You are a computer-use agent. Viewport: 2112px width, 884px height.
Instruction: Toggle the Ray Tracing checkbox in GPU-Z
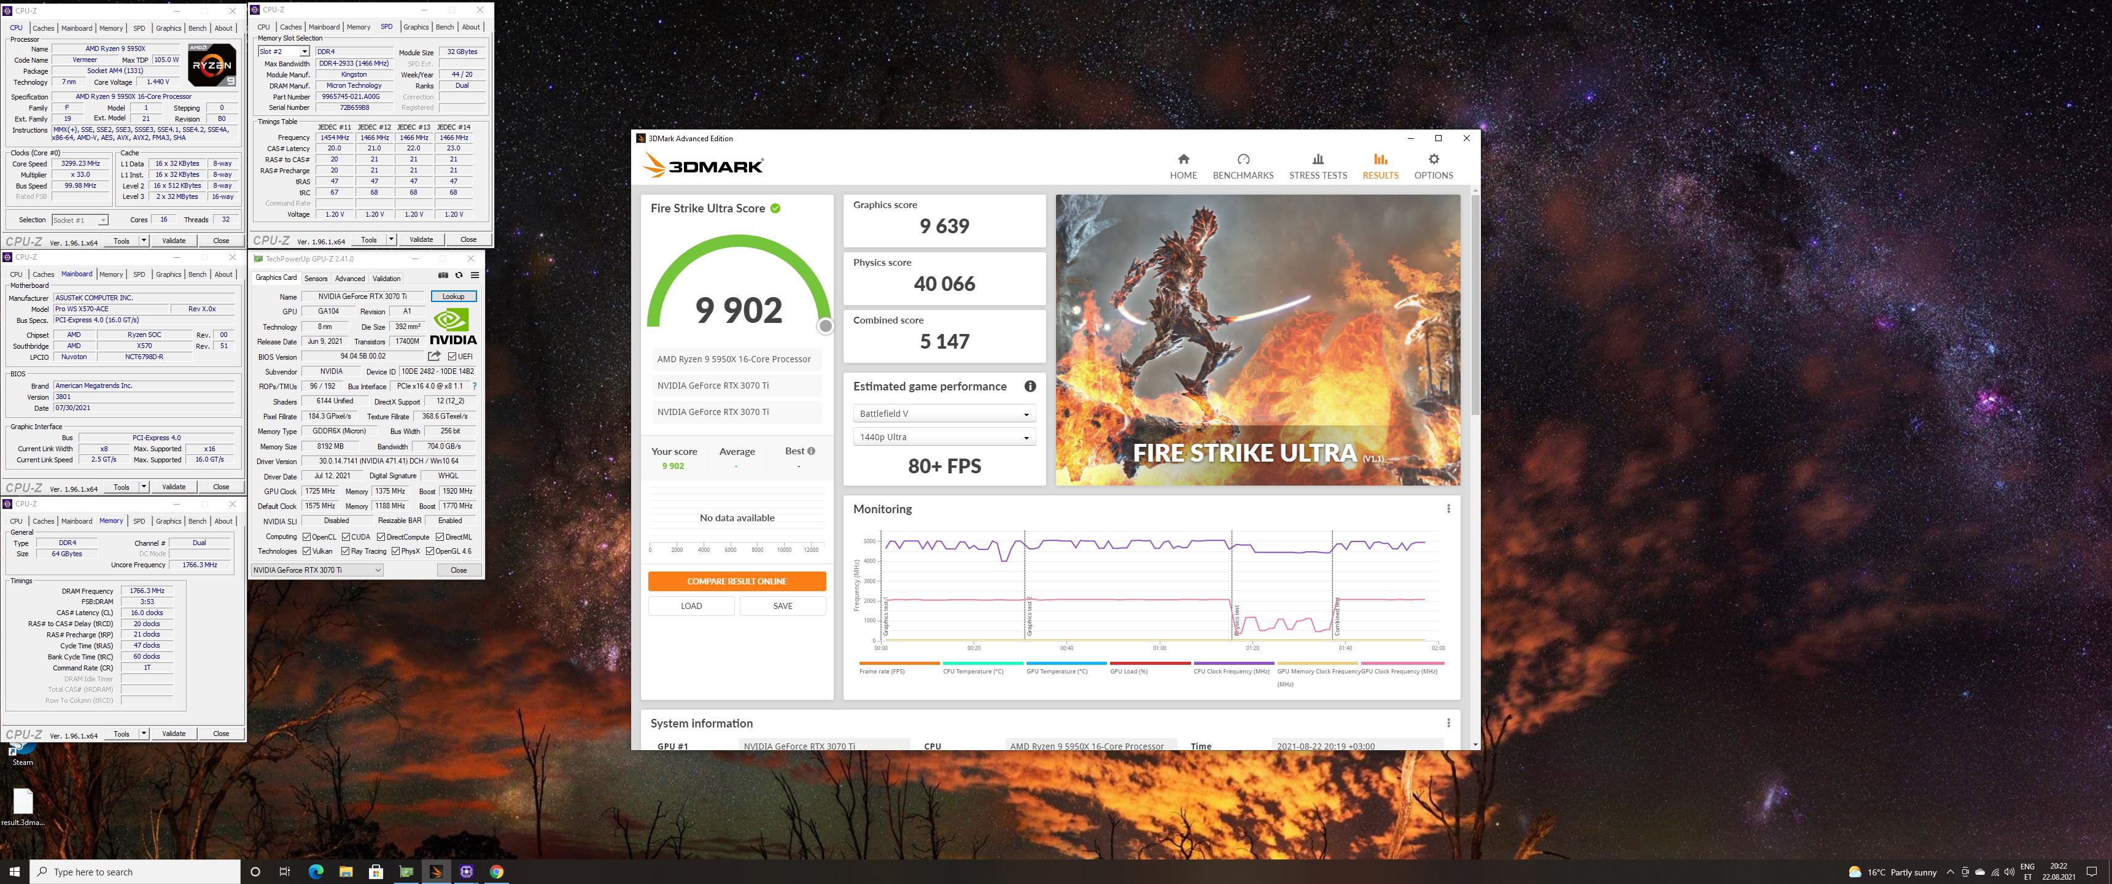pos(345,551)
